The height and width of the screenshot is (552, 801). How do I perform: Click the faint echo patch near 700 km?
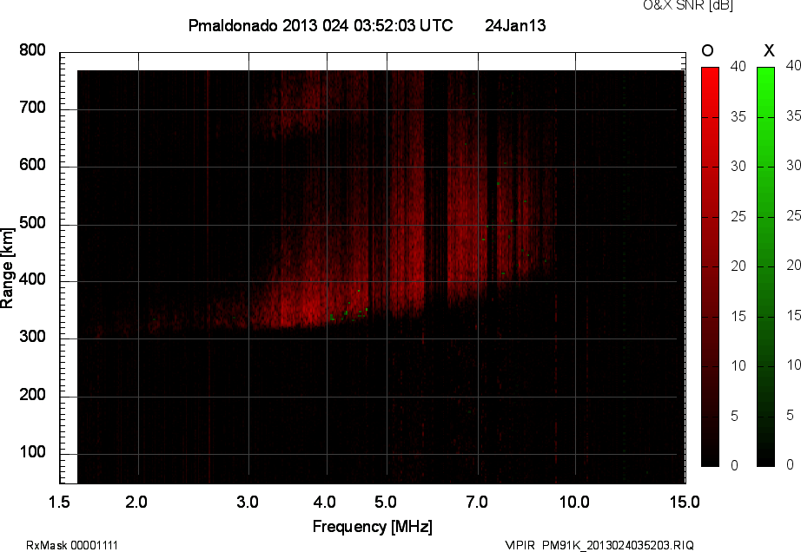tap(296, 102)
